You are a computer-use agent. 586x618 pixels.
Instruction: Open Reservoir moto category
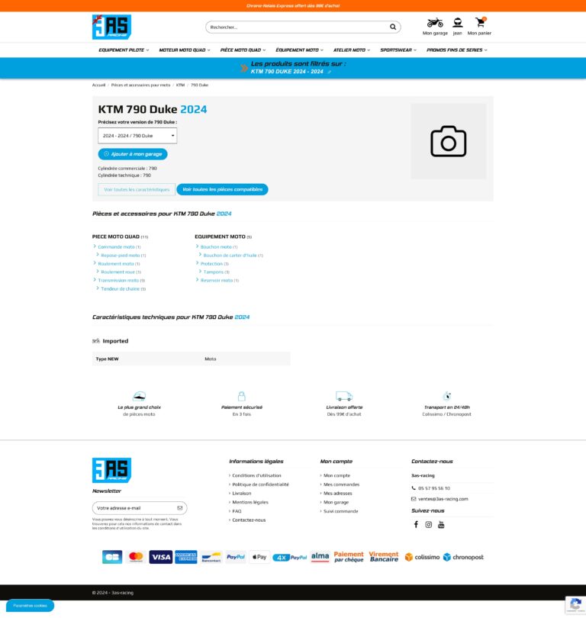click(x=217, y=280)
